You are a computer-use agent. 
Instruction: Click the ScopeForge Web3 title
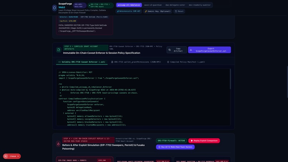tap(65, 5)
